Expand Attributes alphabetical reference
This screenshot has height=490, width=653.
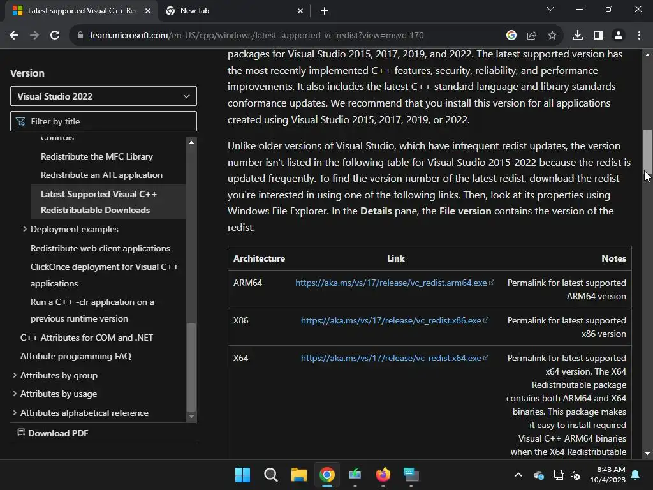(15, 413)
